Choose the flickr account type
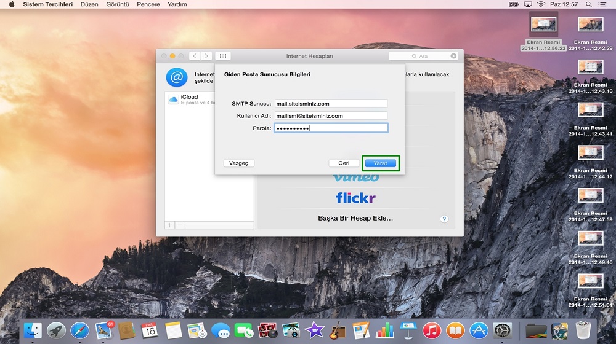 355,197
